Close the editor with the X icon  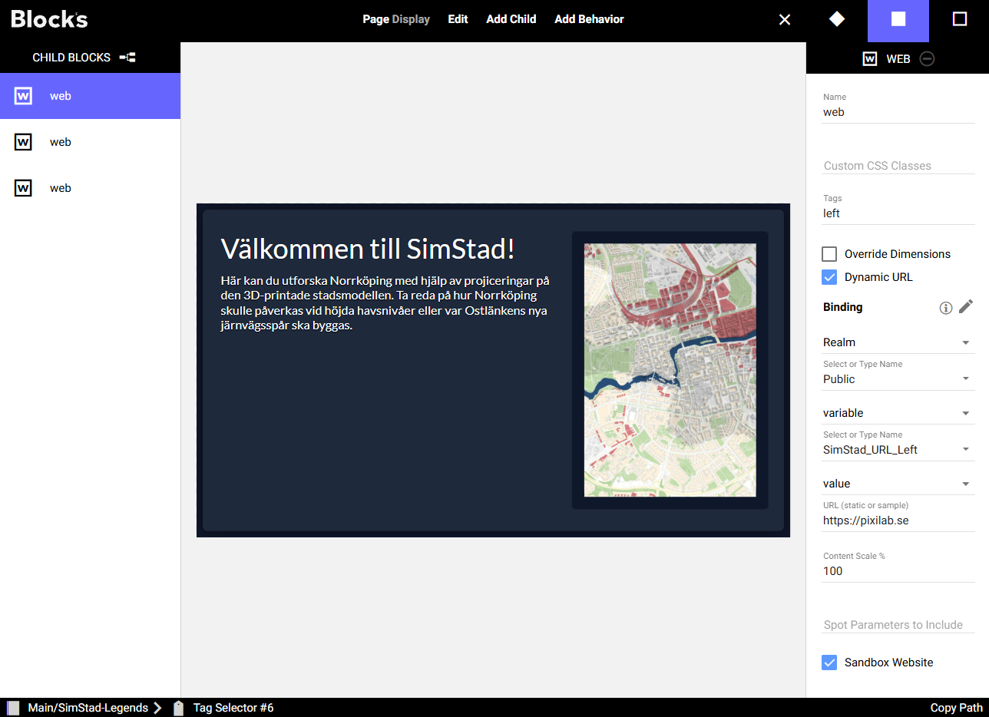pos(785,19)
